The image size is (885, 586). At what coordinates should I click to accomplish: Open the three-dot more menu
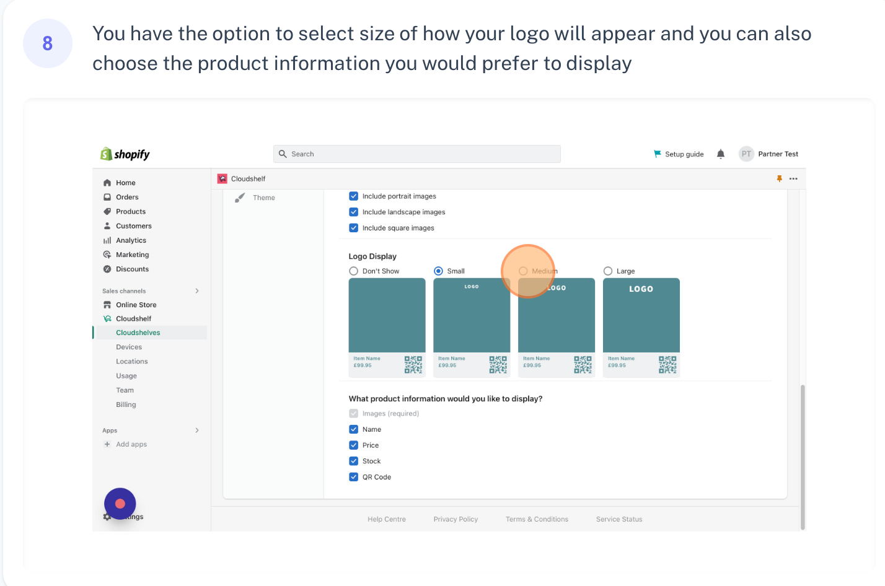(x=793, y=179)
